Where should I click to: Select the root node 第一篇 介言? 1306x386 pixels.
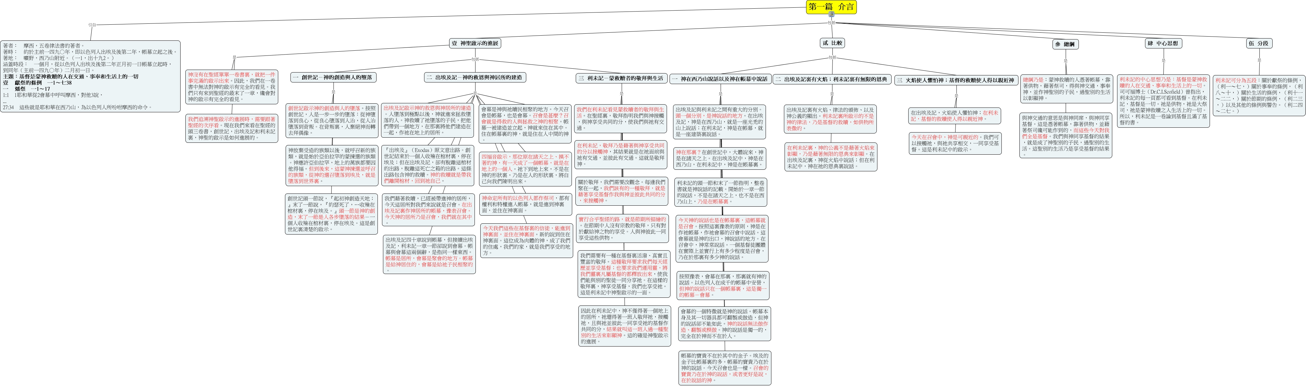coord(831,7)
